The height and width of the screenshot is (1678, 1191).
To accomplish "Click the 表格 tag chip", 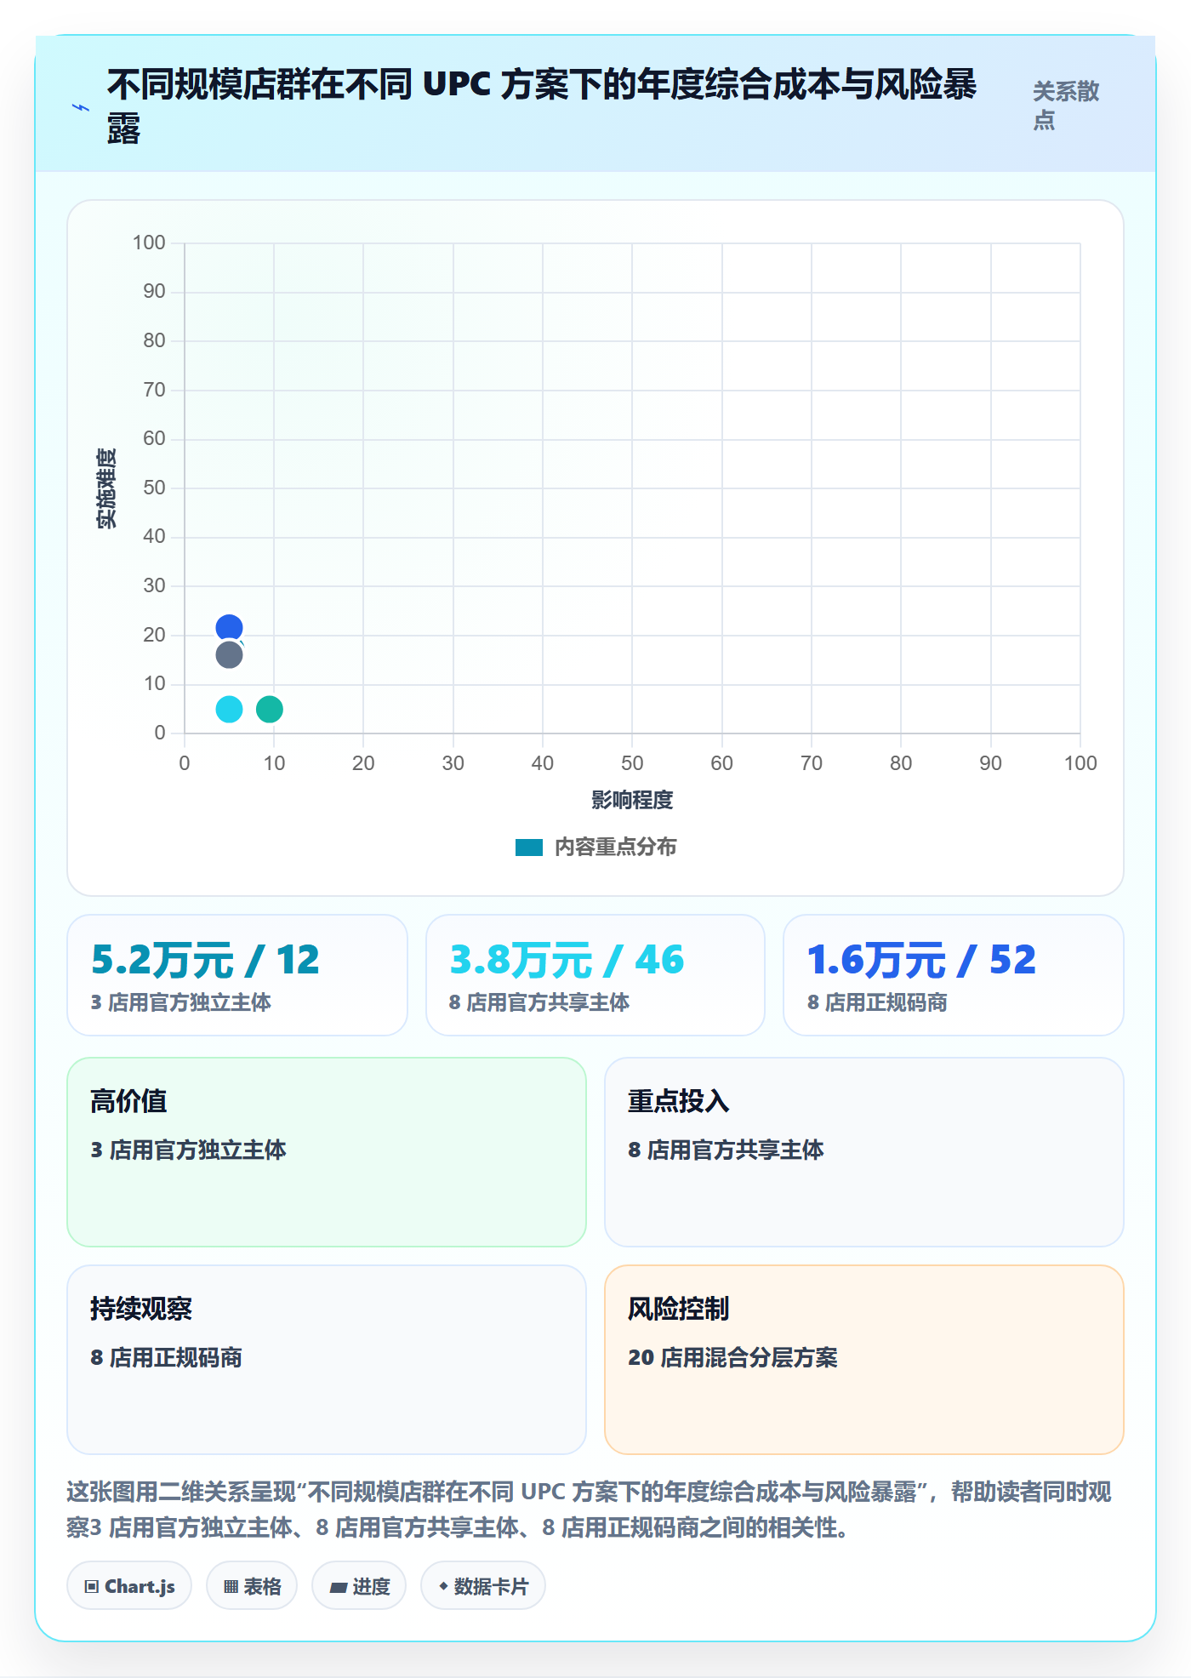I will coord(252,1586).
